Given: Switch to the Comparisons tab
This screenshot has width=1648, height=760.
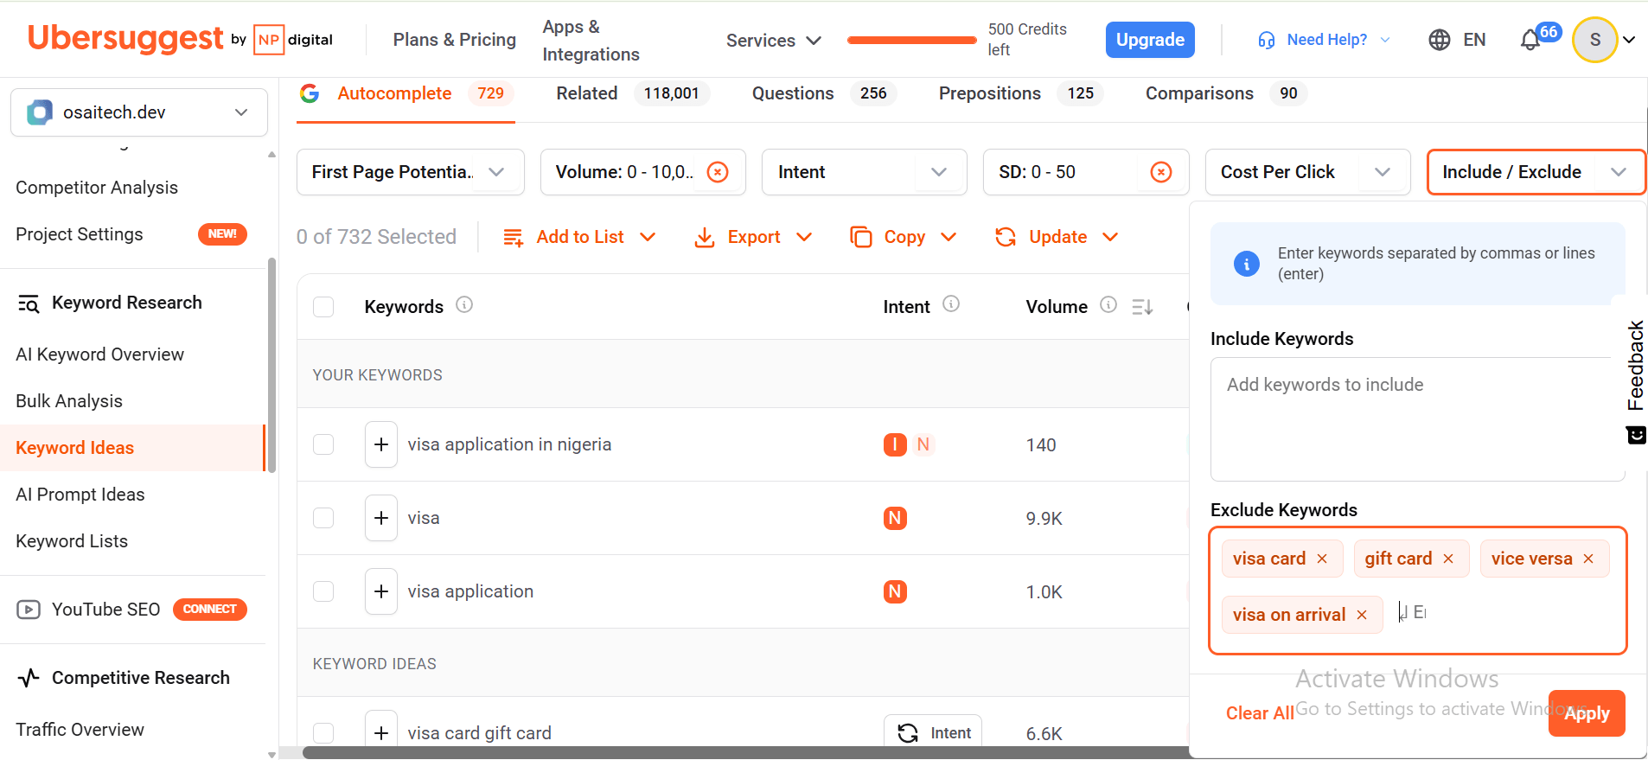Looking at the screenshot, I should click(x=1226, y=93).
